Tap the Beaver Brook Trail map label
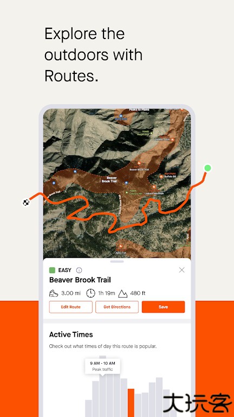The image size is (234, 417). (109, 179)
